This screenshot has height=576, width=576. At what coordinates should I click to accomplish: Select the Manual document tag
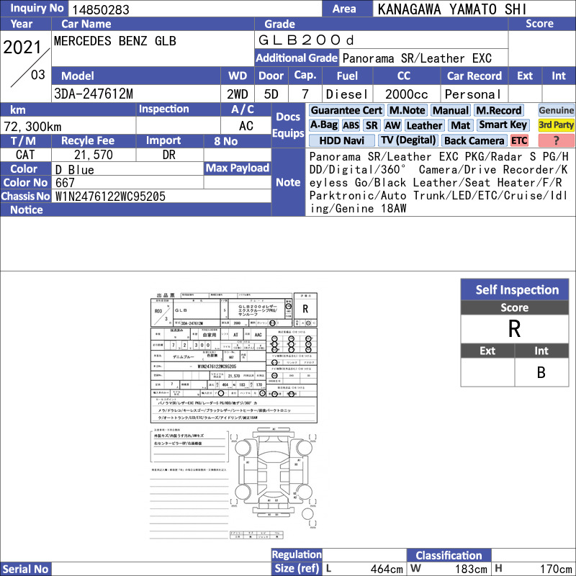[x=451, y=110]
